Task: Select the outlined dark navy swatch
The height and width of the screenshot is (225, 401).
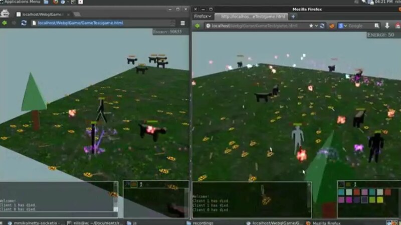Action: 364,199
